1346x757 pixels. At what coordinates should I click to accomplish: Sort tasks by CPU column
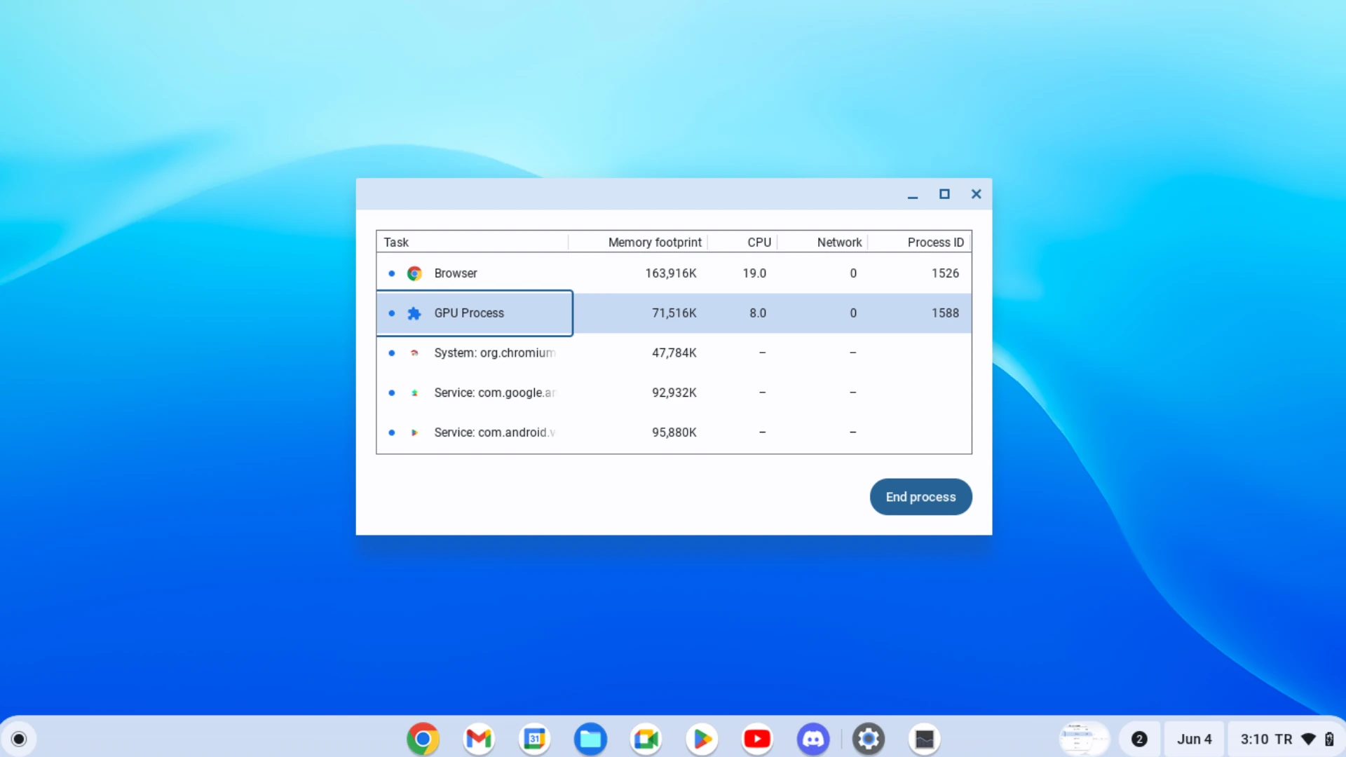pos(758,241)
